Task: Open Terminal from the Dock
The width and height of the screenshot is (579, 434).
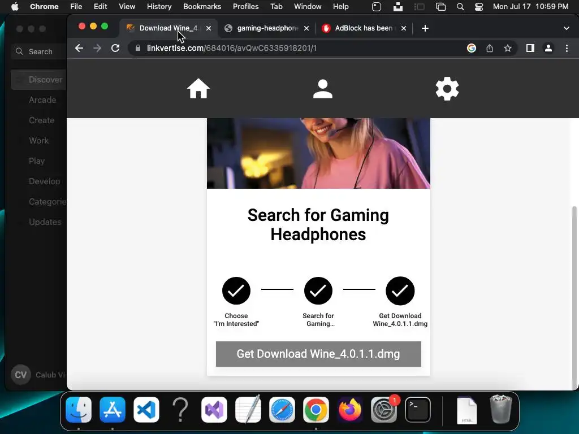Action: [x=418, y=410]
